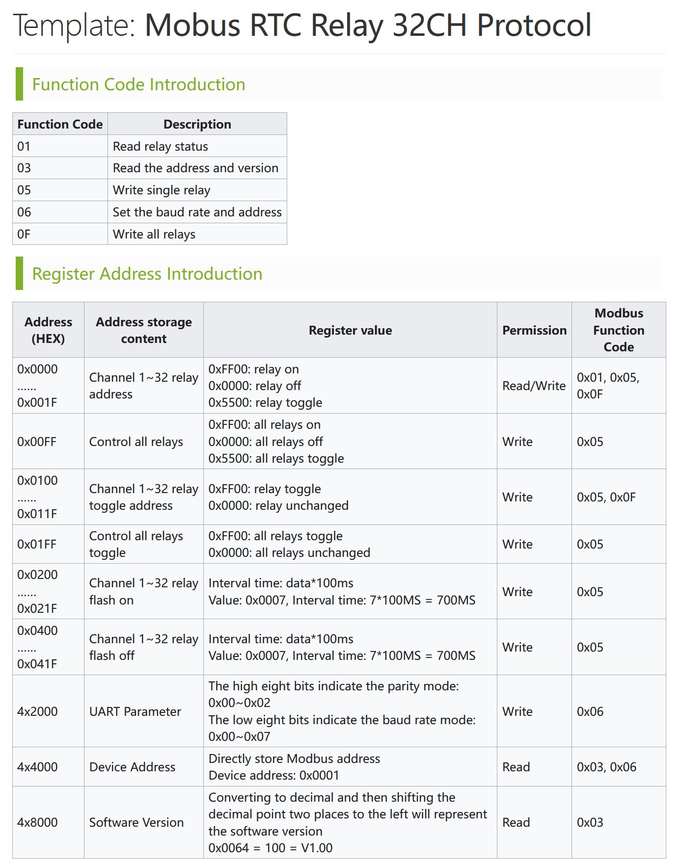This screenshot has height=863, width=681.
Task: Click the "0F" function code cell
Action: 24,234
